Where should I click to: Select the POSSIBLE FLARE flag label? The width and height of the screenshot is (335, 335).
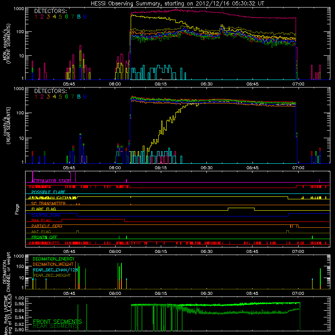pos(48,192)
